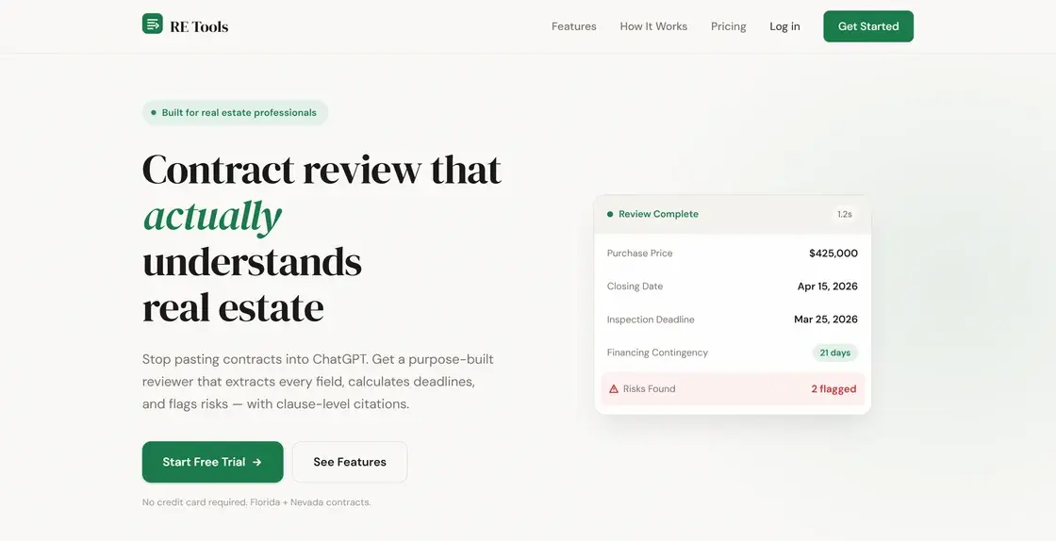Click the red warning triangle icon

(614, 389)
